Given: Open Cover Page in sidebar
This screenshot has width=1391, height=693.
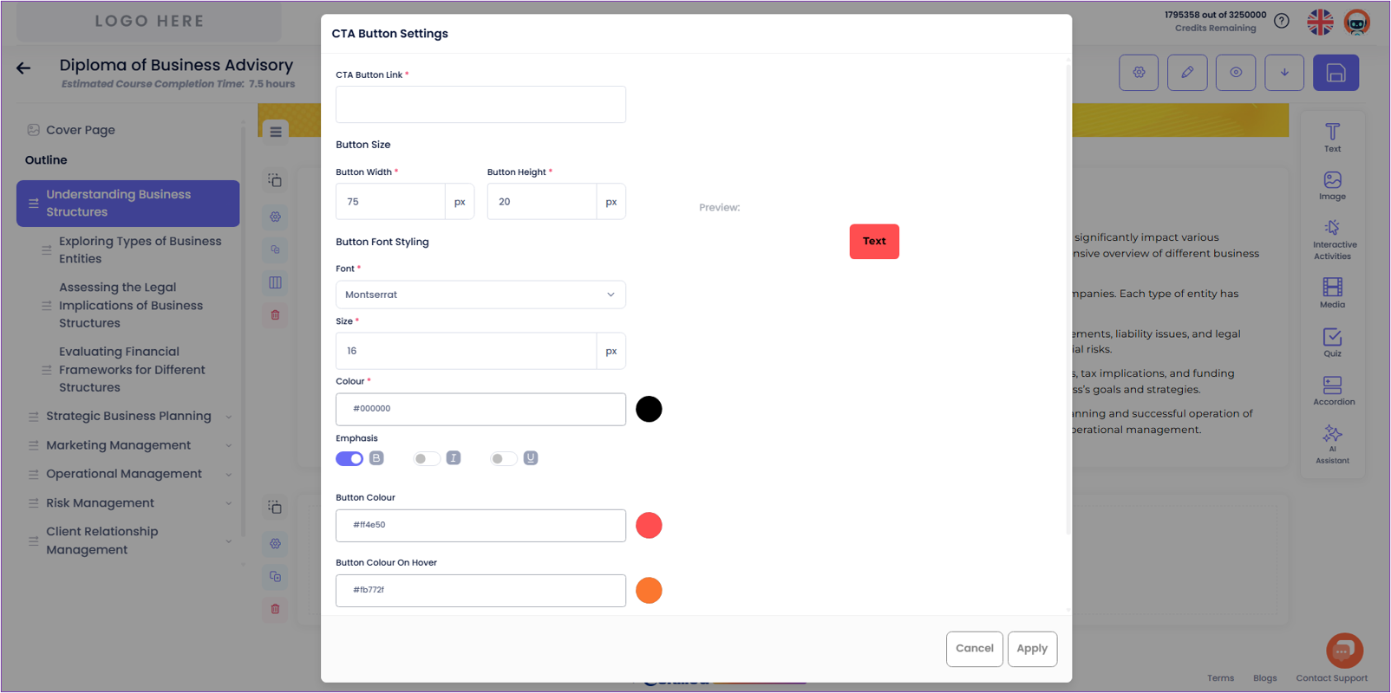Looking at the screenshot, I should (80, 130).
